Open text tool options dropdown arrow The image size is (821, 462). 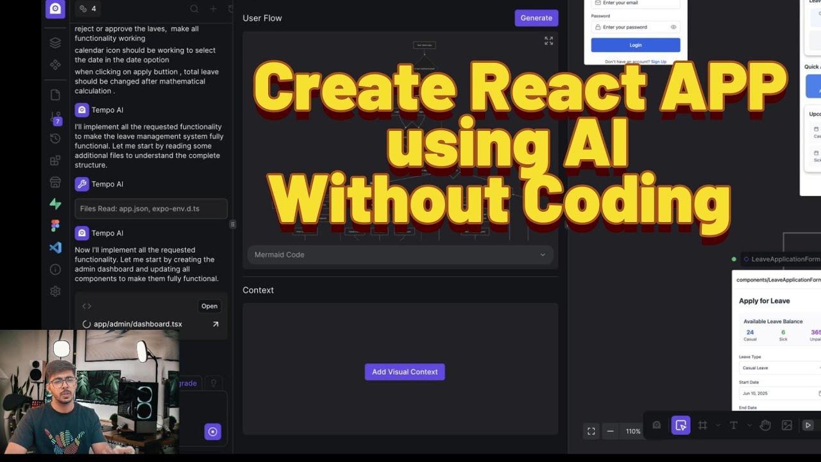click(x=749, y=425)
